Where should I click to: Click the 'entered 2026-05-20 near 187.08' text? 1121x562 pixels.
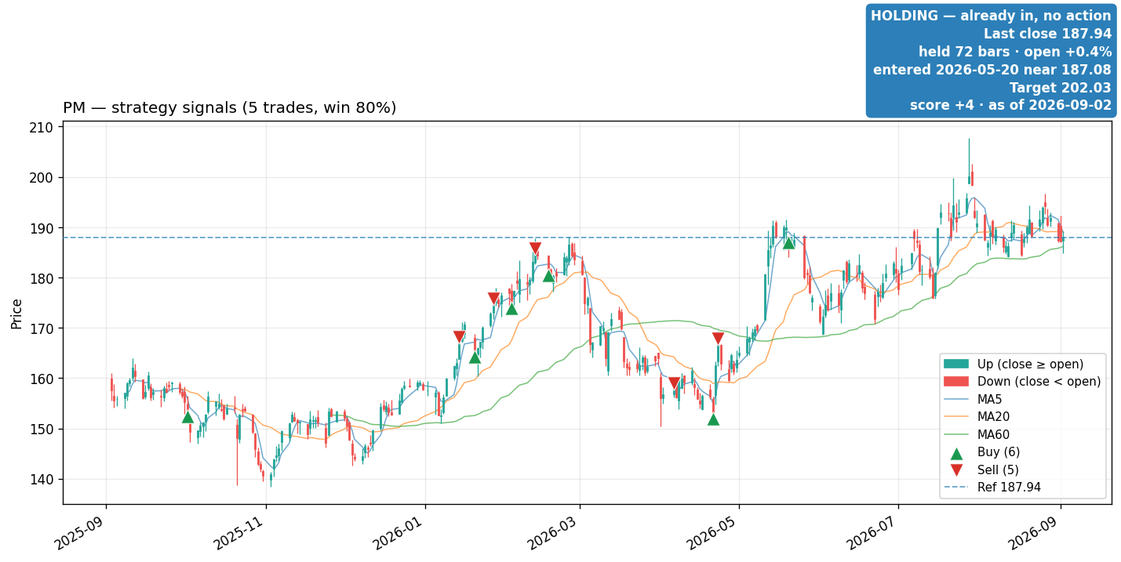coord(992,70)
